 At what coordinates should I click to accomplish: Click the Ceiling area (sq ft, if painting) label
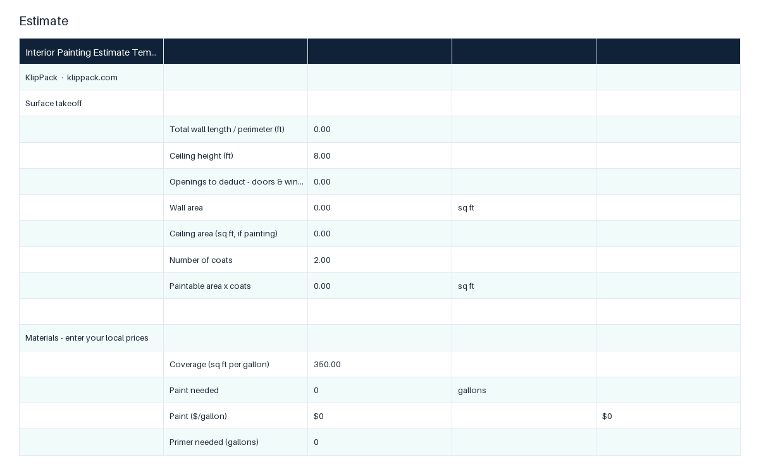point(223,233)
